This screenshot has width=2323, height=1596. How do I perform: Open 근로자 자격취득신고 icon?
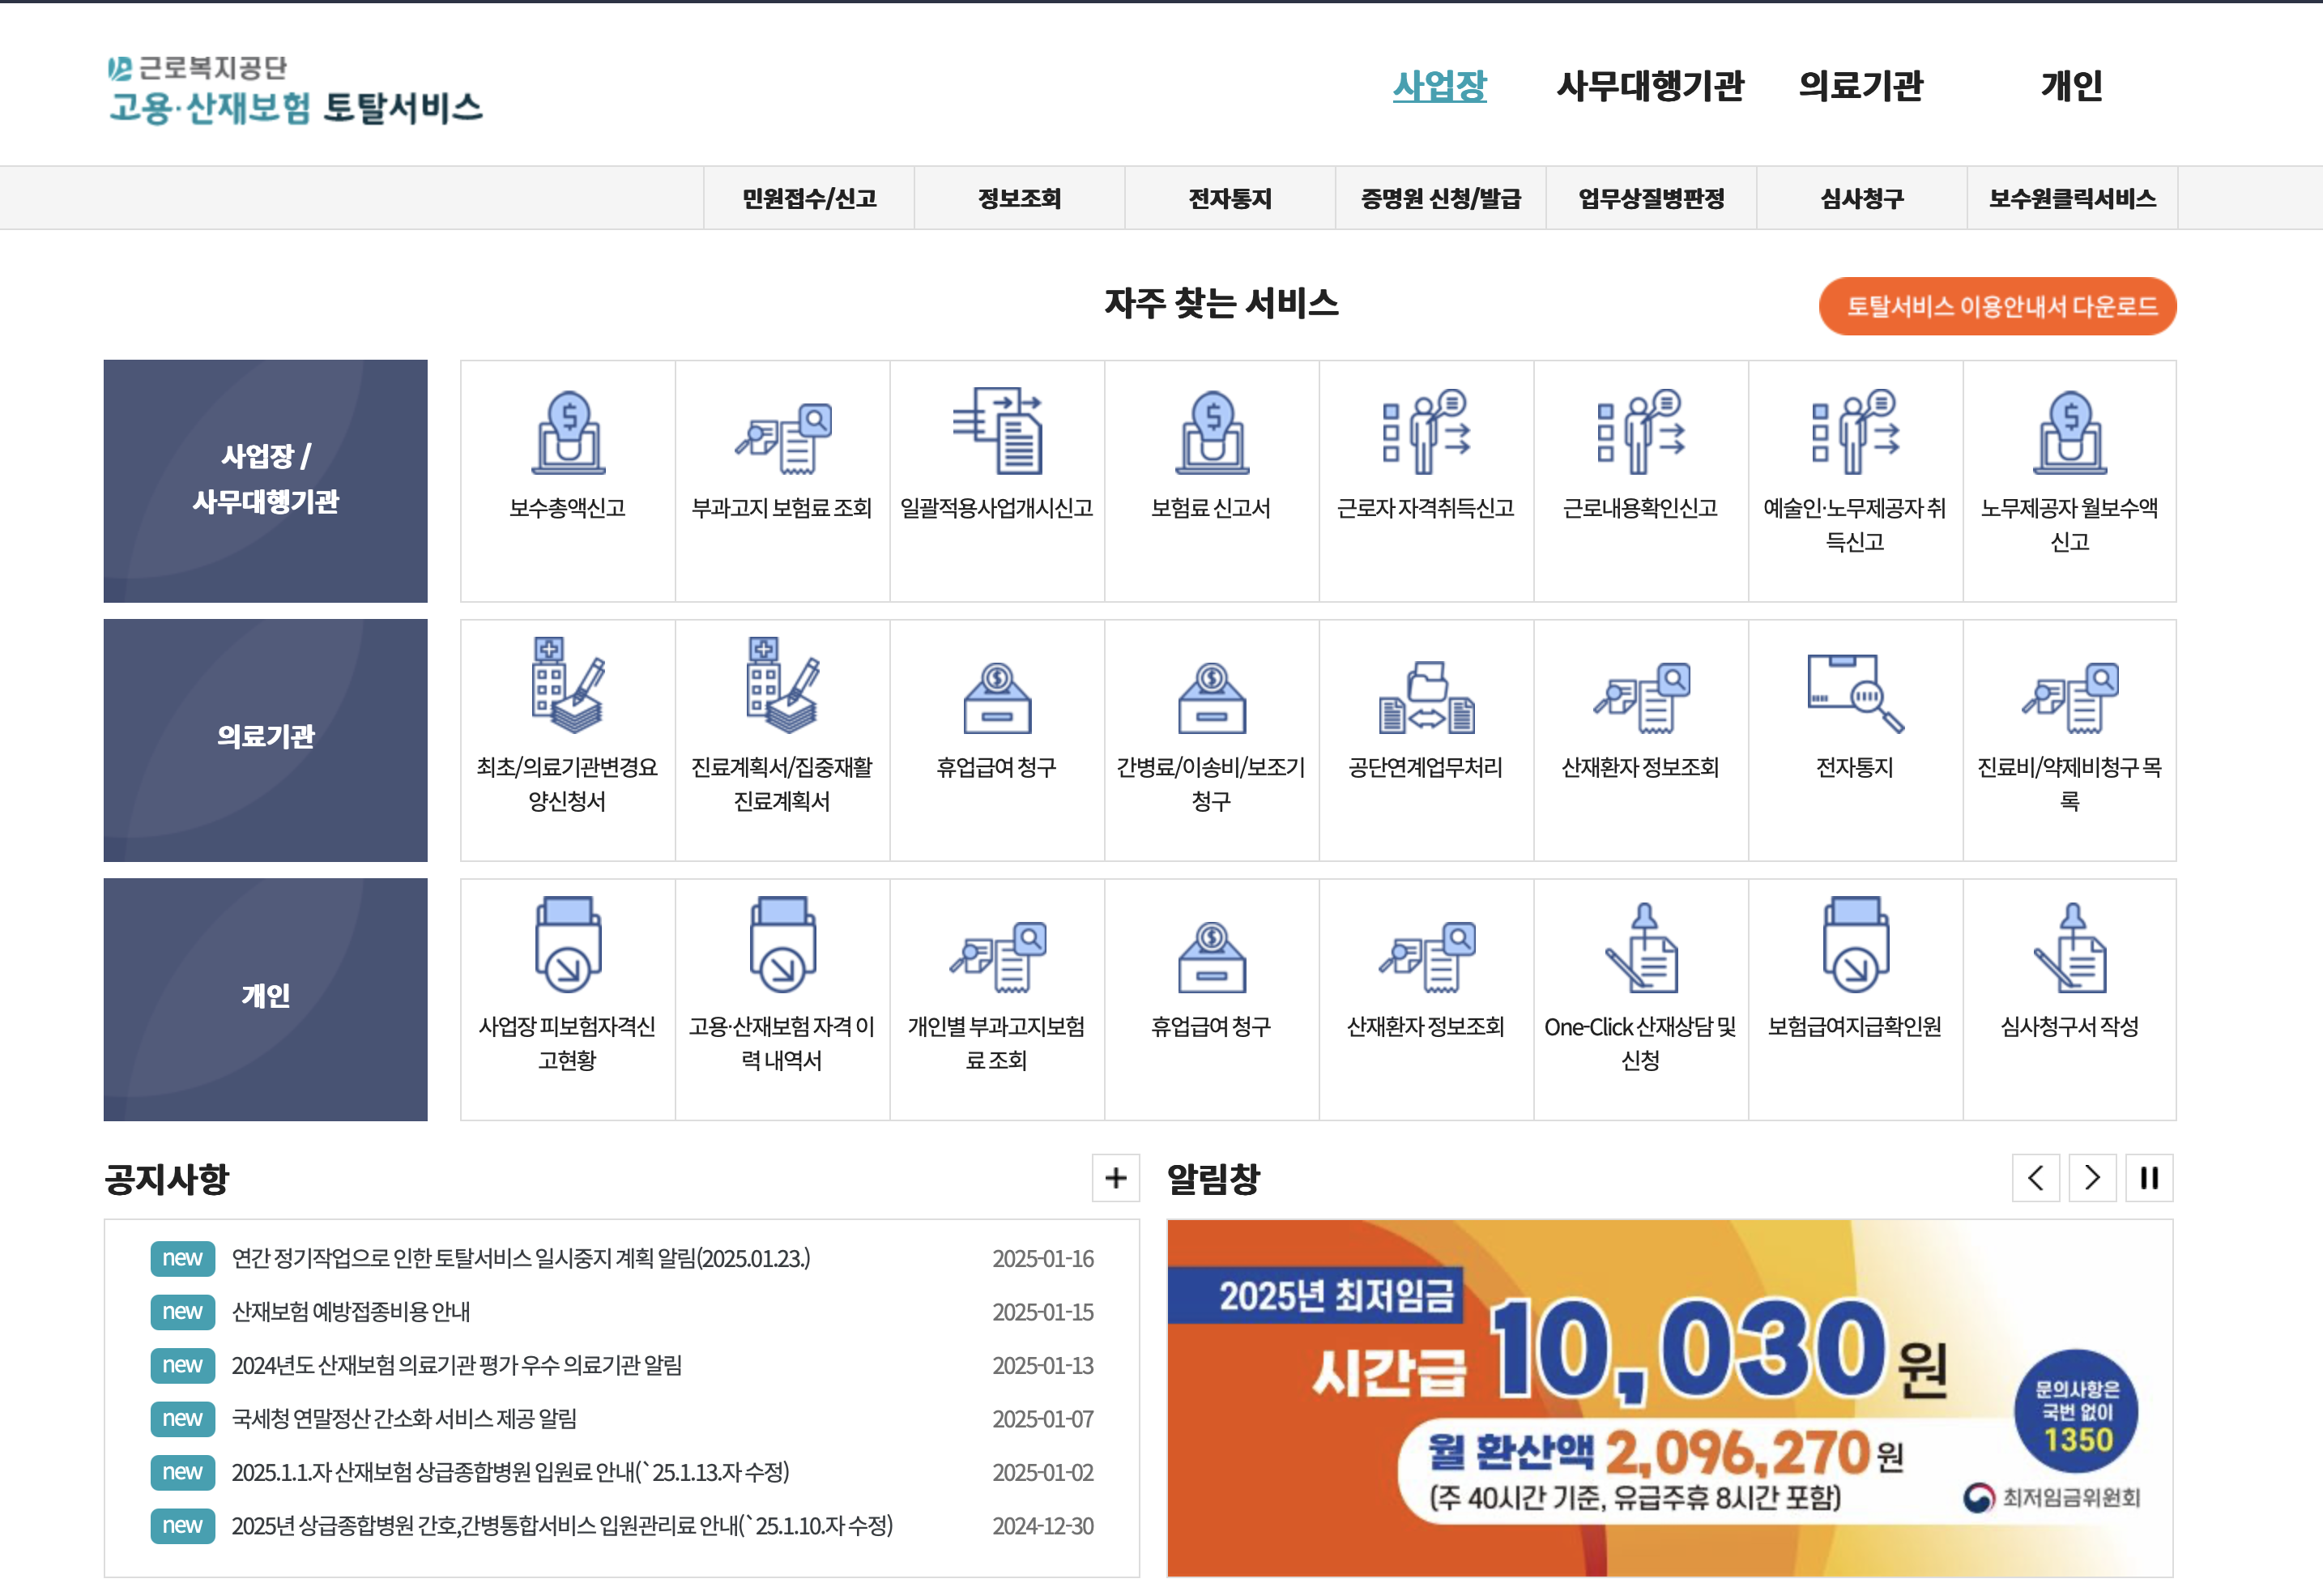(1426, 431)
